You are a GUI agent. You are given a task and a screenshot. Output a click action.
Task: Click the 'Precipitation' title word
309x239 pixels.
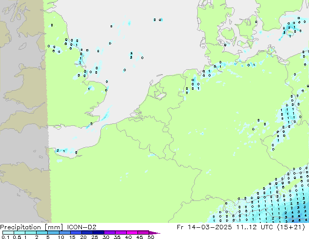20,227
